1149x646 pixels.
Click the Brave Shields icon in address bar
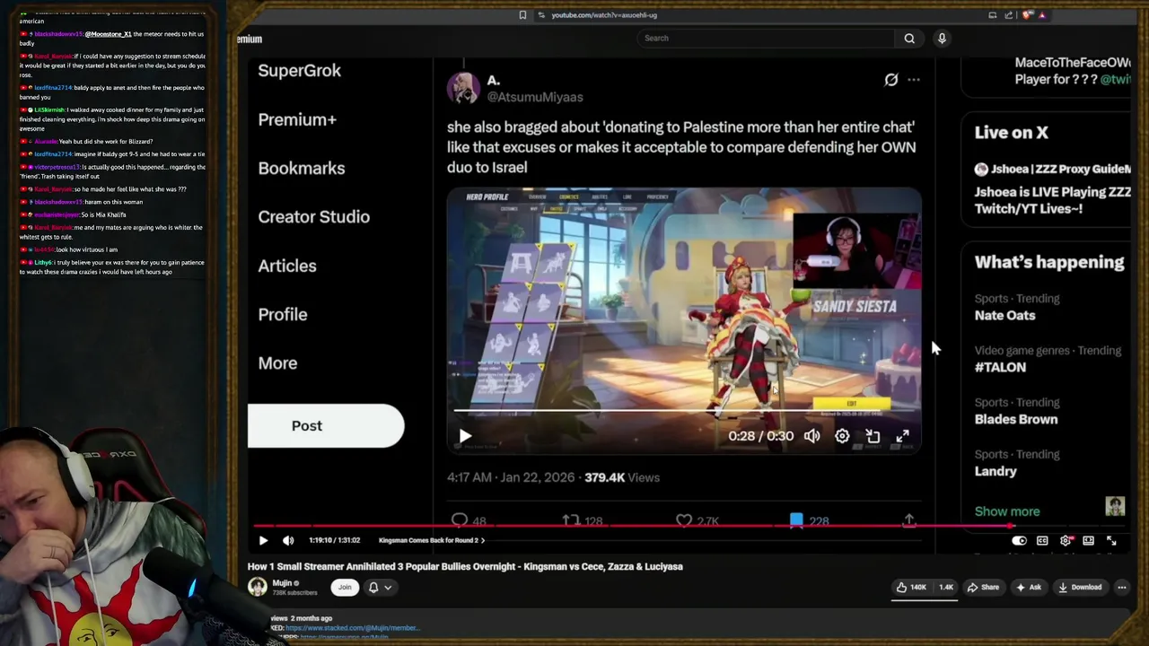(x=1028, y=15)
